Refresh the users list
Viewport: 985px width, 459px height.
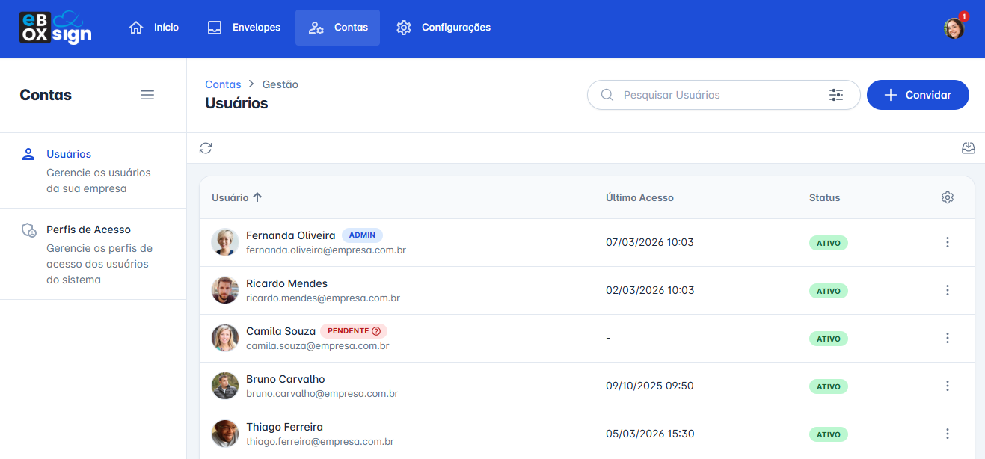pos(206,148)
